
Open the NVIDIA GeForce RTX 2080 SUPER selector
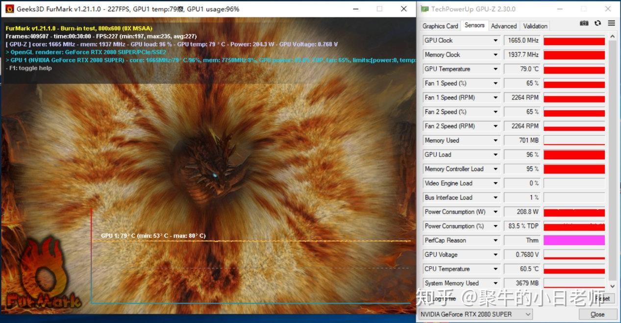click(476, 314)
